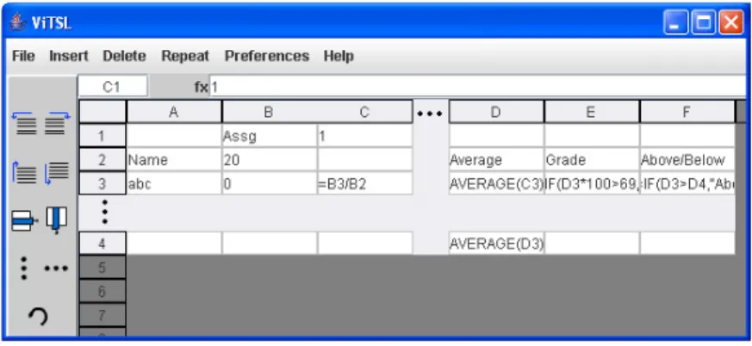Click cell containing 'abc'

pyautogui.click(x=174, y=183)
